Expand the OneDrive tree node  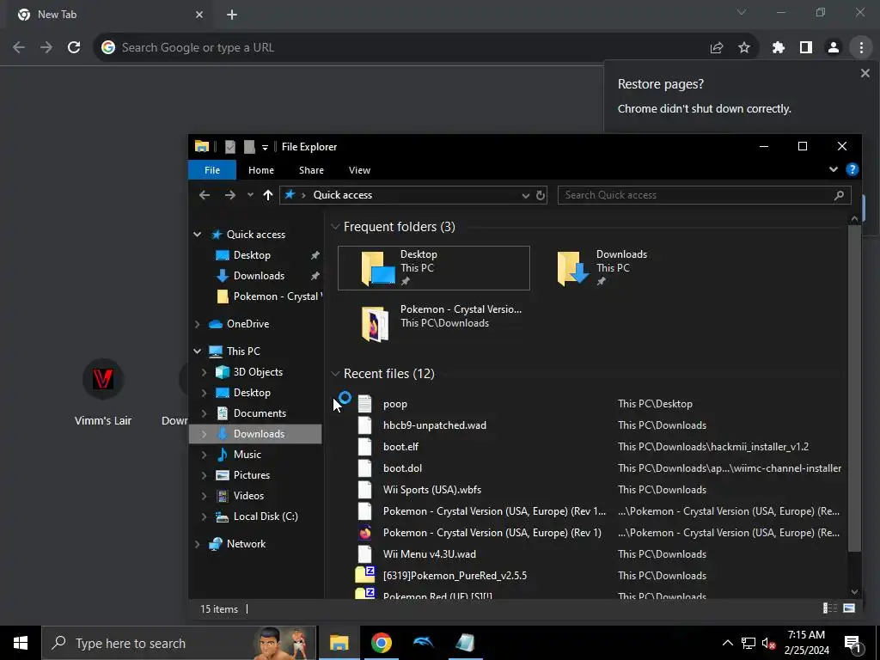198,324
